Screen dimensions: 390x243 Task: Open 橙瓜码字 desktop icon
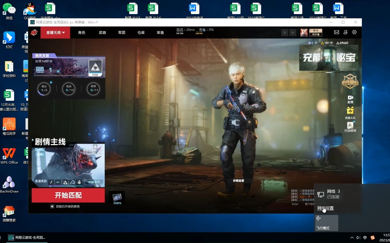tap(9, 127)
